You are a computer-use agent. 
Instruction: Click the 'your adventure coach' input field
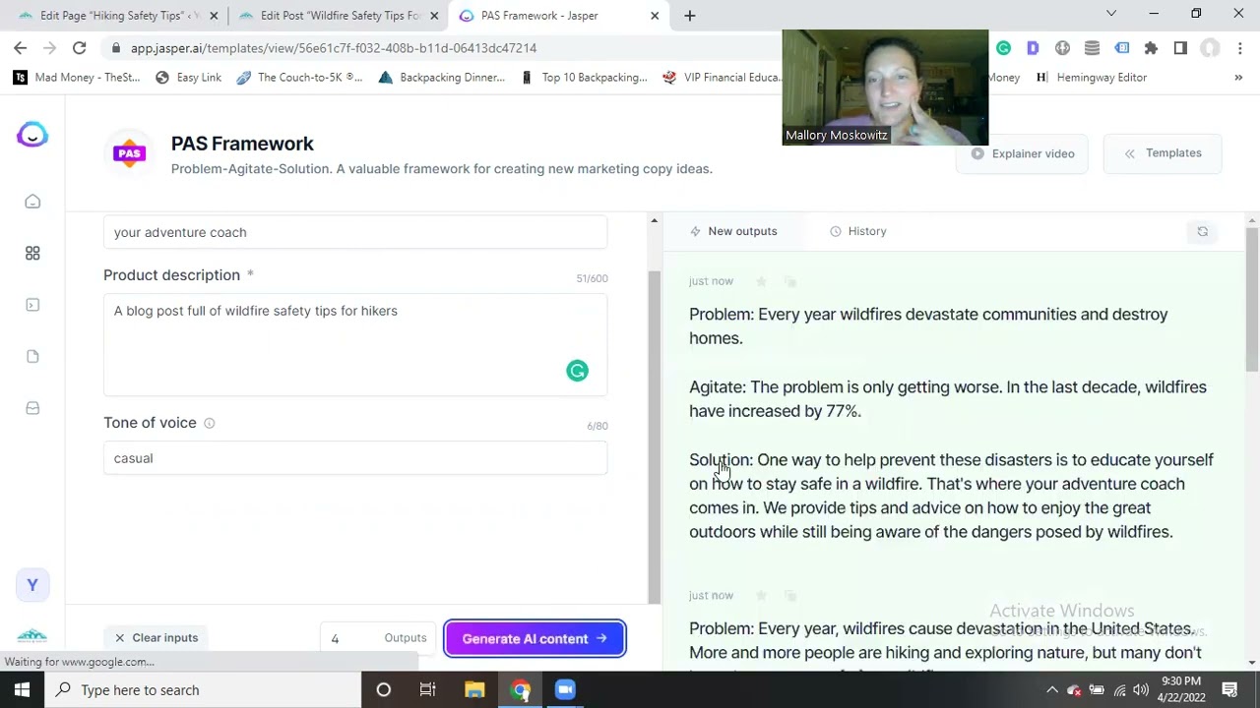pos(355,232)
